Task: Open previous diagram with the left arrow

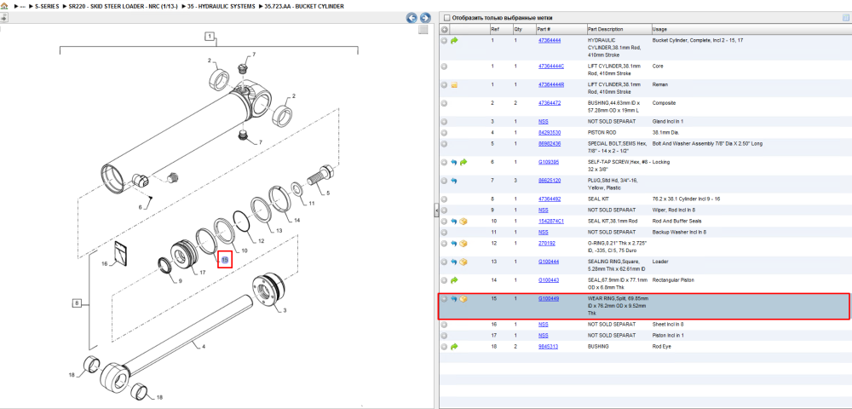Action: (x=412, y=18)
